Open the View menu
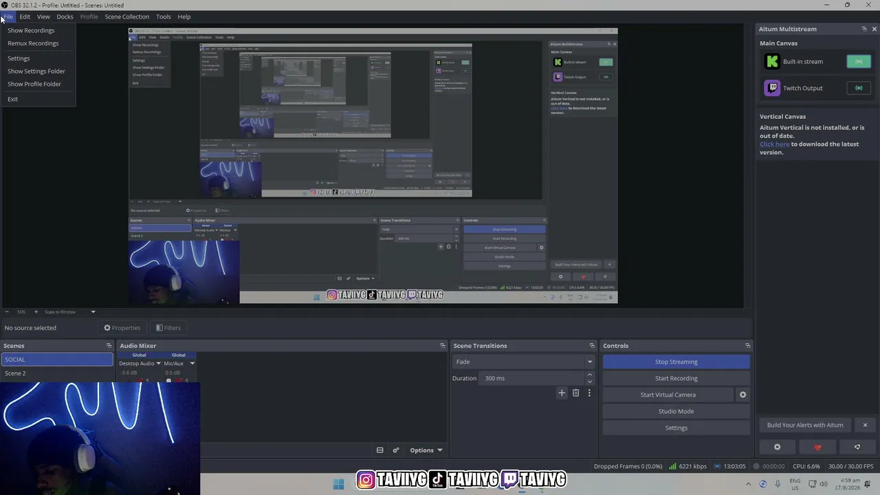Screen dimensions: 880x495 click(43, 16)
